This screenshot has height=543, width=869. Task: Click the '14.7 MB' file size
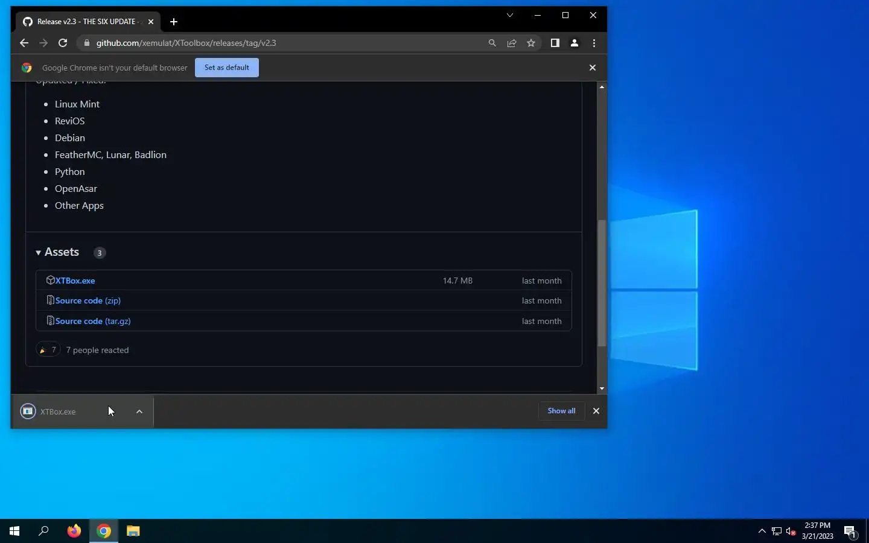457,281
